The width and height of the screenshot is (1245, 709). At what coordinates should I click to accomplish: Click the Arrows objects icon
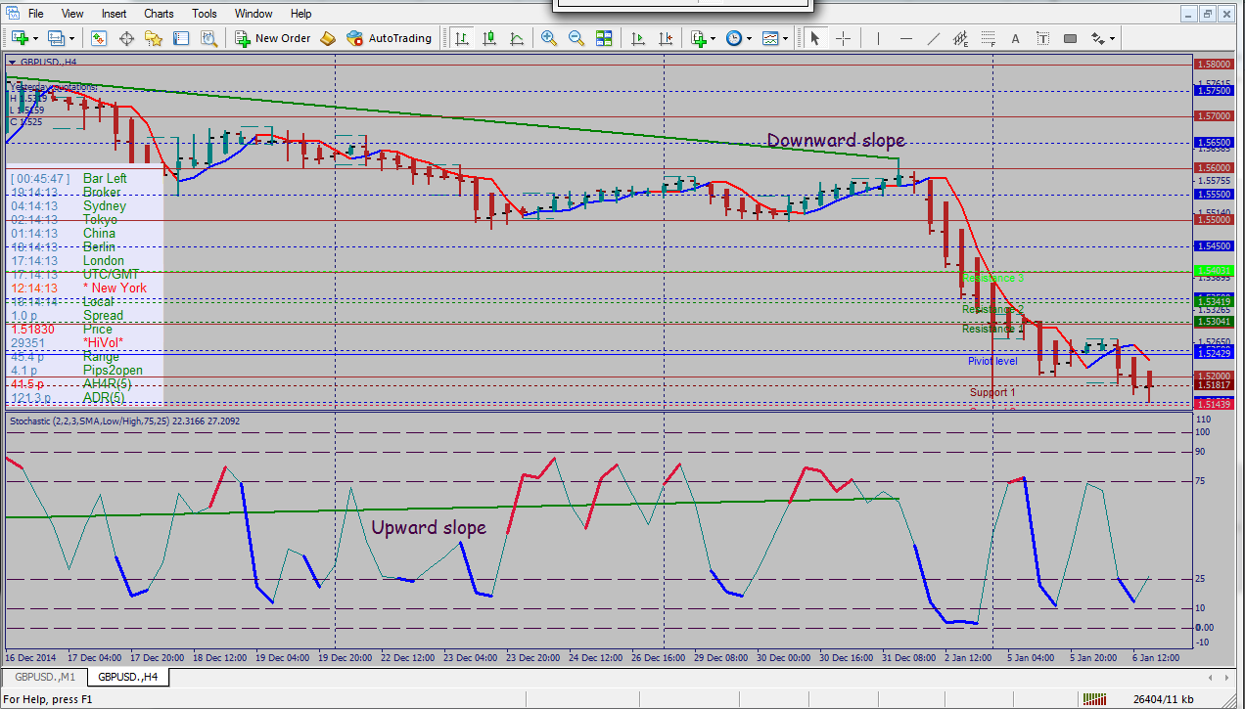(x=1098, y=38)
